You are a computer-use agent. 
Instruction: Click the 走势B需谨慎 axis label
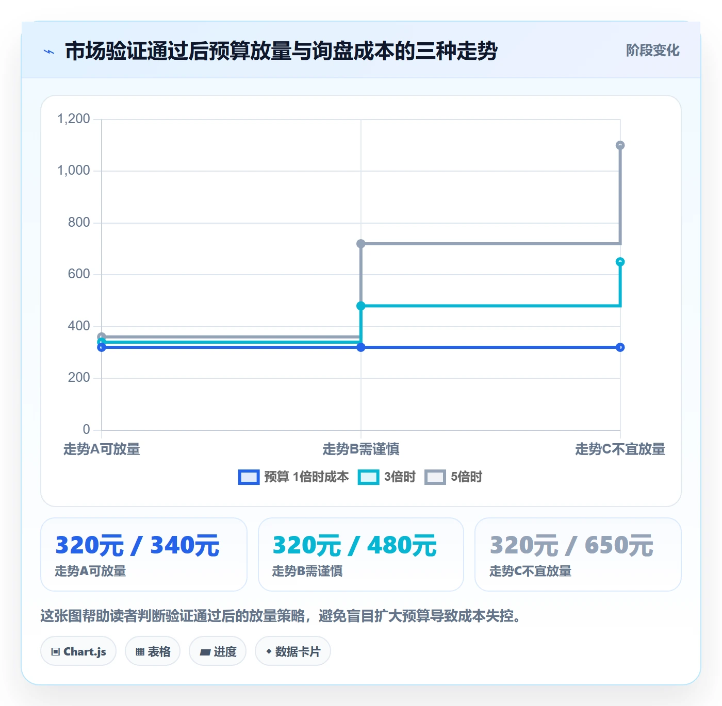[361, 449]
